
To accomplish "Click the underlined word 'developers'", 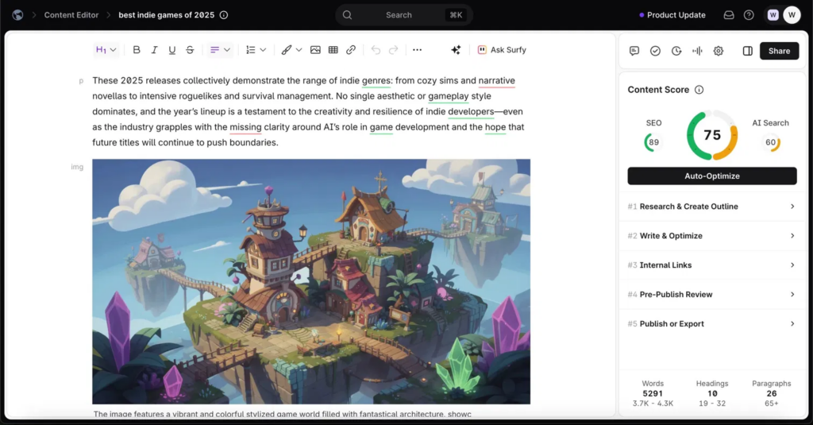I will (471, 111).
